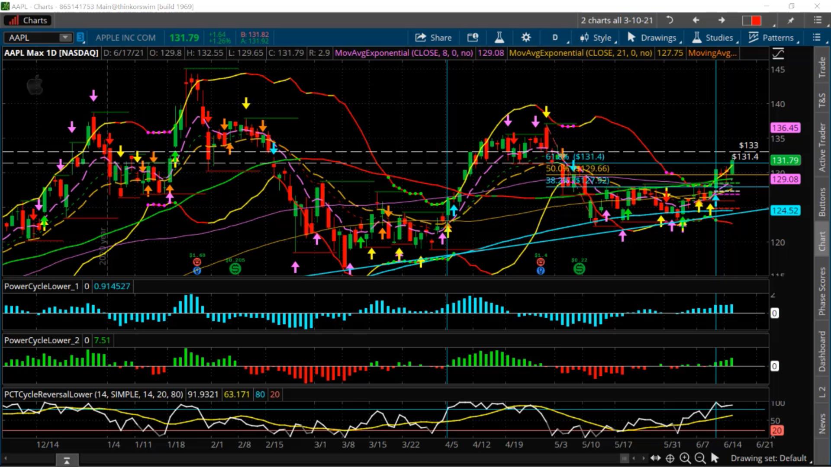
Task: Open the D timeframe dropdown
Action: point(555,38)
